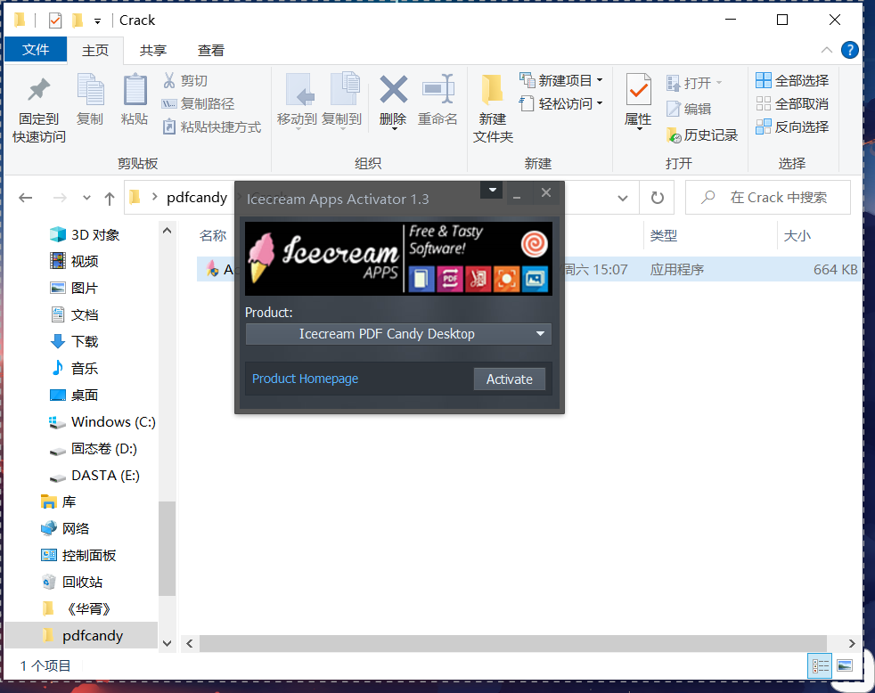Open the Copy to (复制到) menu
The width and height of the screenshot is (875, 693).
point(342,101)
